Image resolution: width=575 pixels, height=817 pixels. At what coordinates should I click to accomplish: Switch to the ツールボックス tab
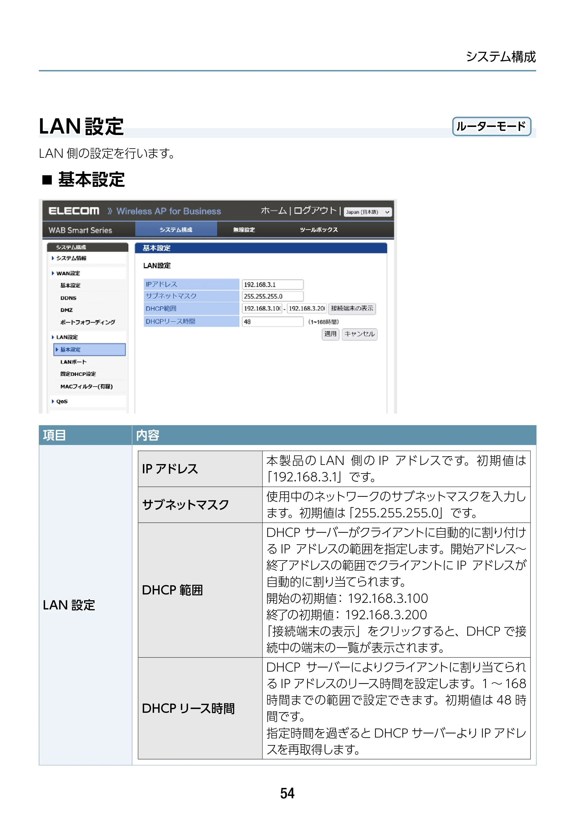coord(319,230)
